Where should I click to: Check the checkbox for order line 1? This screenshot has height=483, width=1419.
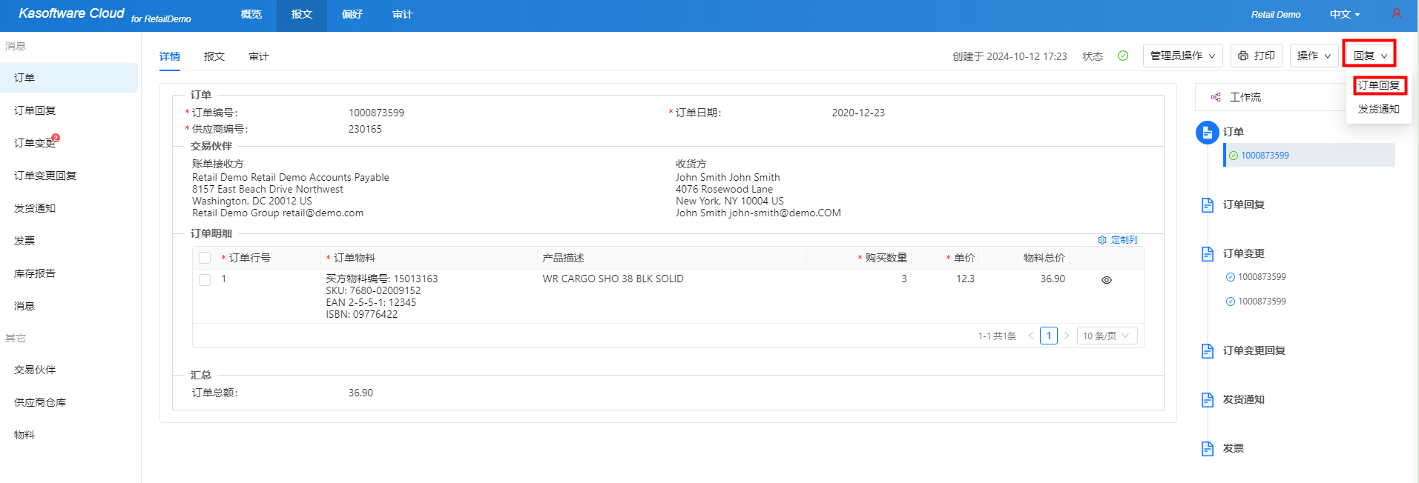[x=205, y=280]
